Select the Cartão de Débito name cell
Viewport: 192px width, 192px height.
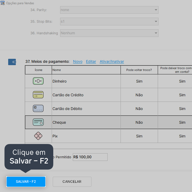[x=86, y=109]
